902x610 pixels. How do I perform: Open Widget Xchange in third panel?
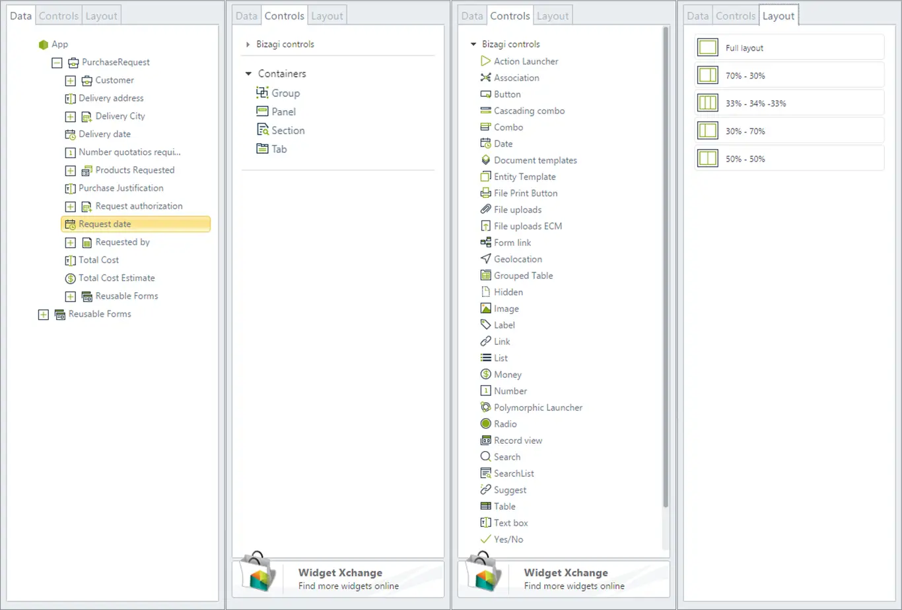pos(564,578)
